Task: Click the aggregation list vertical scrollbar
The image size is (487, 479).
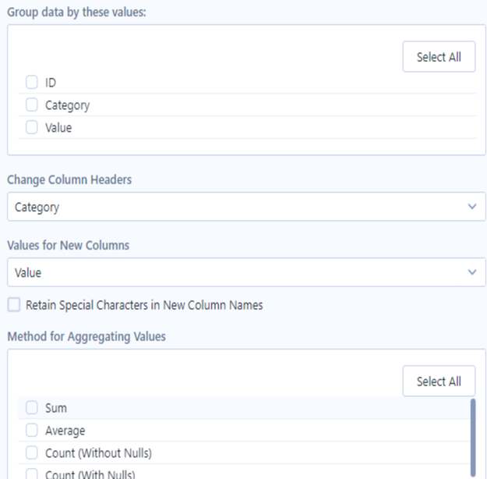Action: click(473, 437)
